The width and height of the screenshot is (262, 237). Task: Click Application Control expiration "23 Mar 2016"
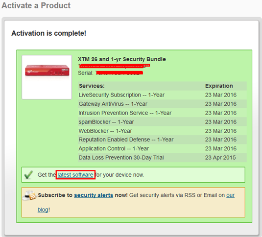[221, 148]
